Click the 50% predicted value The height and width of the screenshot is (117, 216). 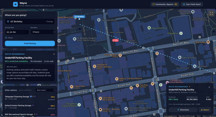(x=53, y=106)
